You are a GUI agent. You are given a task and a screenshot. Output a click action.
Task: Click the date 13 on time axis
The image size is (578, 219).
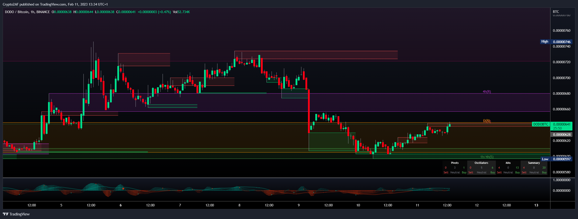[x=536, y=205]
